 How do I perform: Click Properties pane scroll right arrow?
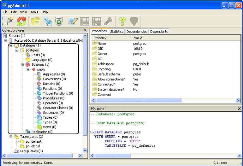tap(238, 100)
